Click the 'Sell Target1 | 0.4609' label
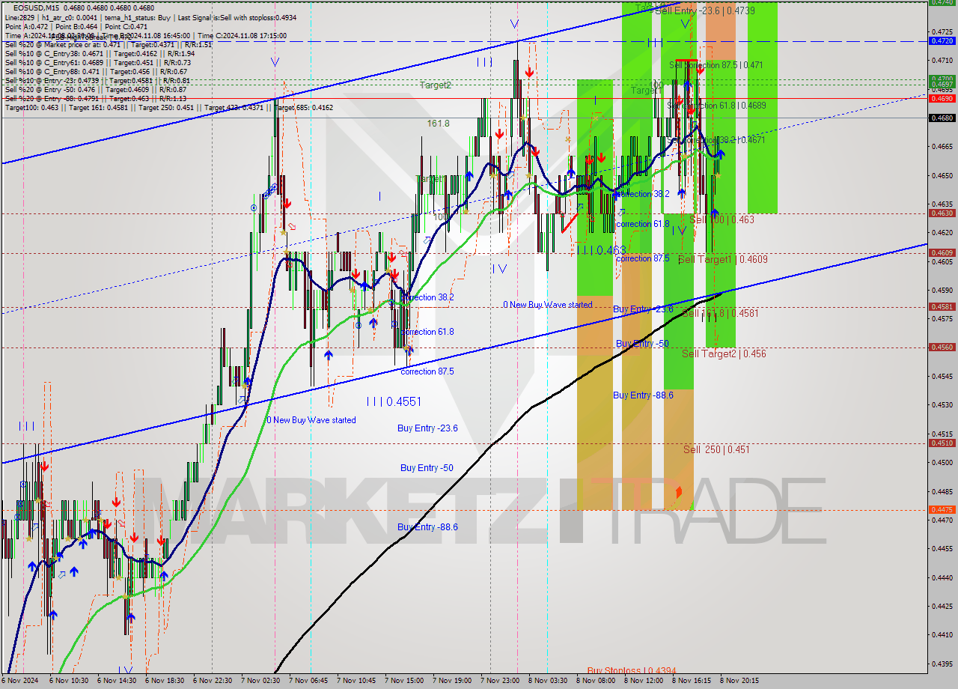Viewport: 958px width, 689px height. (722, 259)
